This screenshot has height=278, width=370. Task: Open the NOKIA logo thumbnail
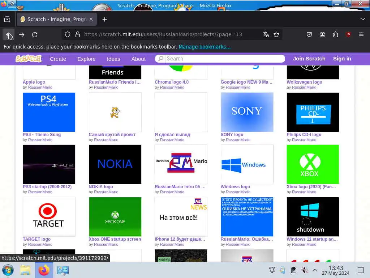pyautogui.click(x=115, y=164)
